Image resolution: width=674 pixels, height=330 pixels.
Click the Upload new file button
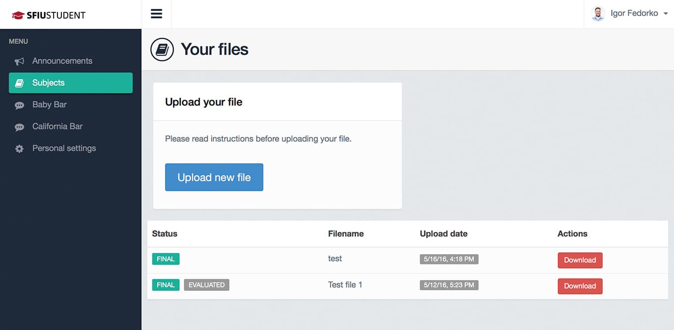click(x=214, y=177)
